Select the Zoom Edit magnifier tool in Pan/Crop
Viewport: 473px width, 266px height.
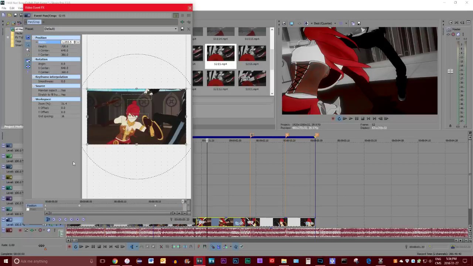28,50
